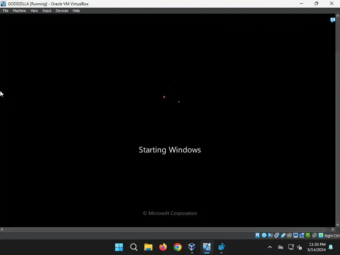This screenshot has height=255, width=340.
Task: Open the Windows Start menu
Action: [119, 247]
